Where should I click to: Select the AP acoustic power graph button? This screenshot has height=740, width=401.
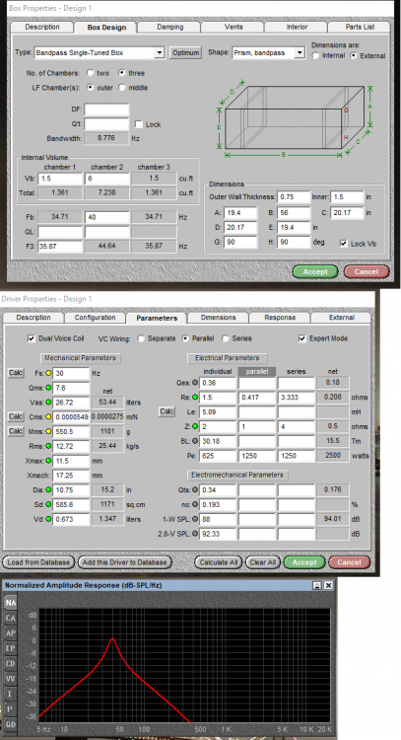click(11, 632)
